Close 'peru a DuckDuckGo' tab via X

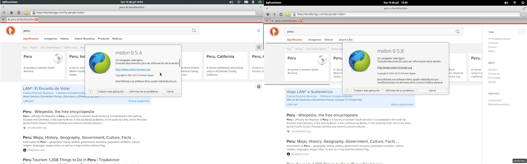pyautogui.click(x=273, y=21)
